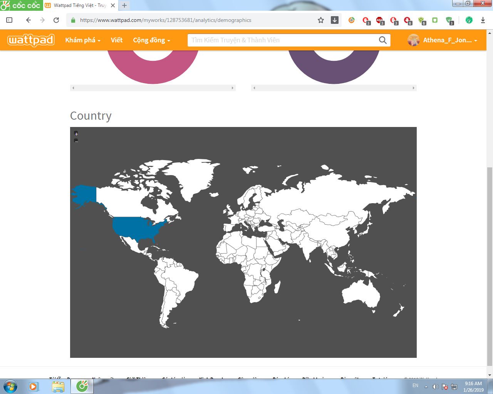The height and width of the screenshot is (394, 493).
Task: Open the Cốc Cốc browser main menu logo
Action: pyautogui.click(x=21, y=5)
